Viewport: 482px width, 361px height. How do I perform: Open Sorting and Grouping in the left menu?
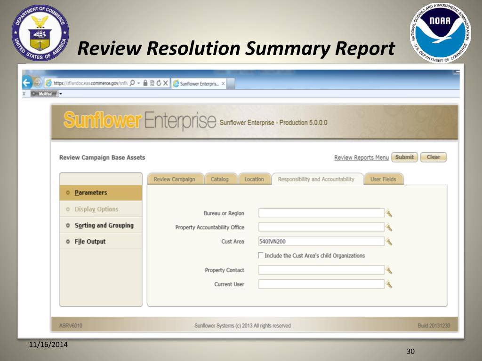coord(101,225)
